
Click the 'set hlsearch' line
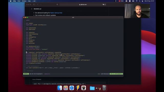tap(30, 40)
